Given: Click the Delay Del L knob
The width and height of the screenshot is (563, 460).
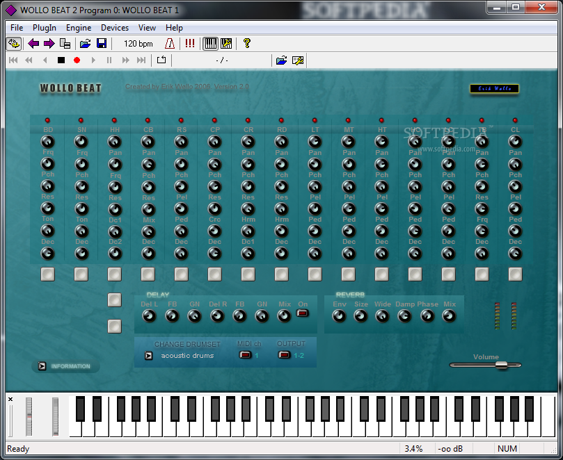Looking at the screenshot, I should pos(149,316).
